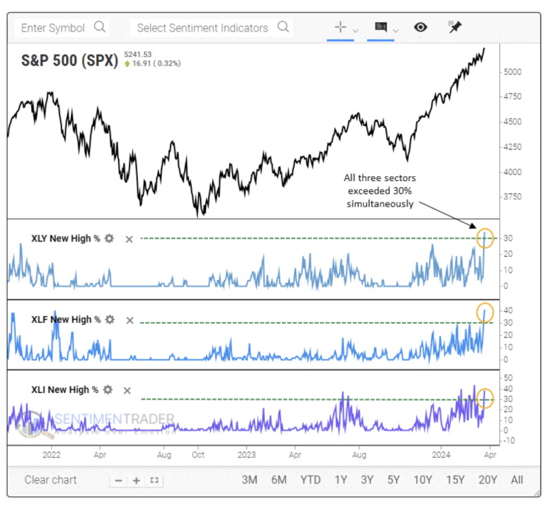Click the zoom out minus button
Screen dimensions: 551x506
coord(119,481)
